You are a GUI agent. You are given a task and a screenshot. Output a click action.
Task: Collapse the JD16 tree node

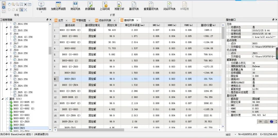click(x=7, y=34)
